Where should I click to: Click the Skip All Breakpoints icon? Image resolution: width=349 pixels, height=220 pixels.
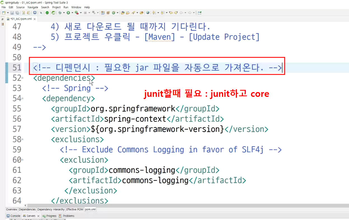[x=41, y=13]
